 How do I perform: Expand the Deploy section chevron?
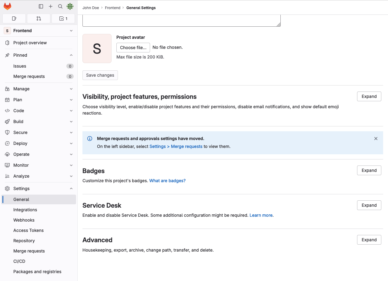tap(71, 143)
